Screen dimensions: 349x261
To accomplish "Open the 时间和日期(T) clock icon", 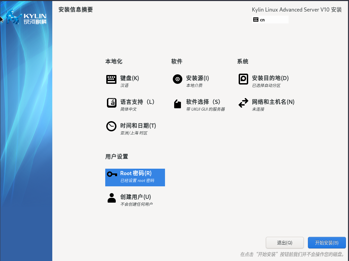I will (111, 126).
